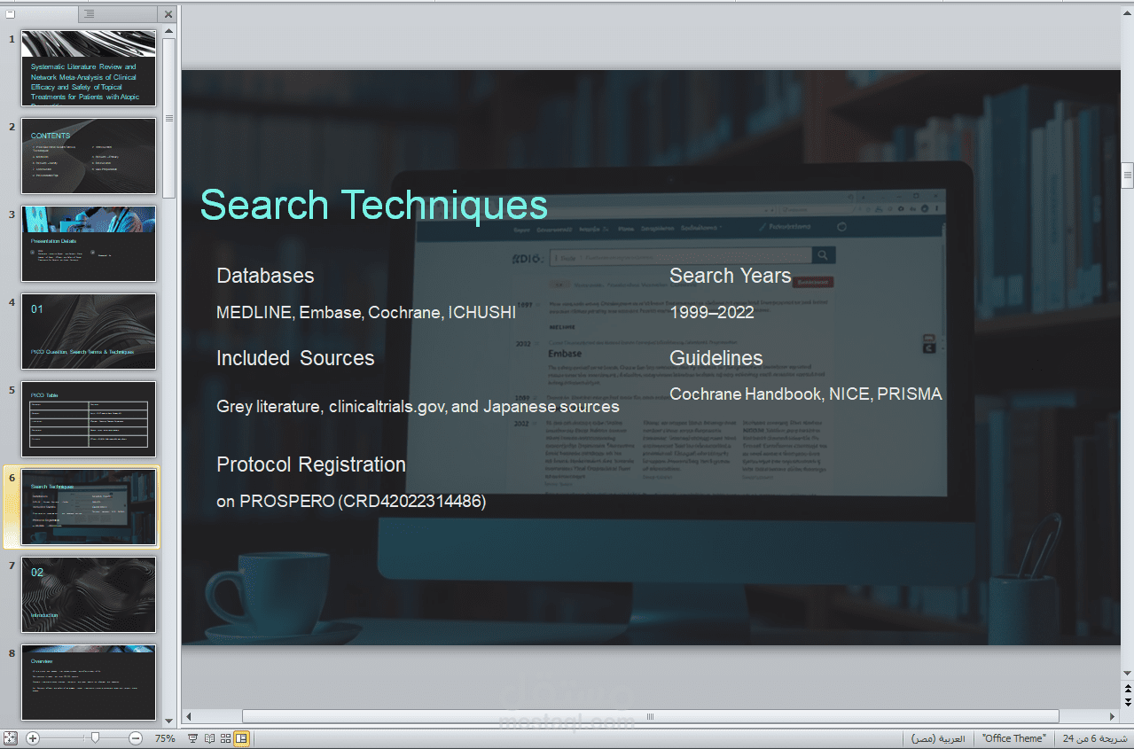Screen dimensions: 1134x749
Task: Switch to the Slides tab in panel
Action: pos(40,14)
